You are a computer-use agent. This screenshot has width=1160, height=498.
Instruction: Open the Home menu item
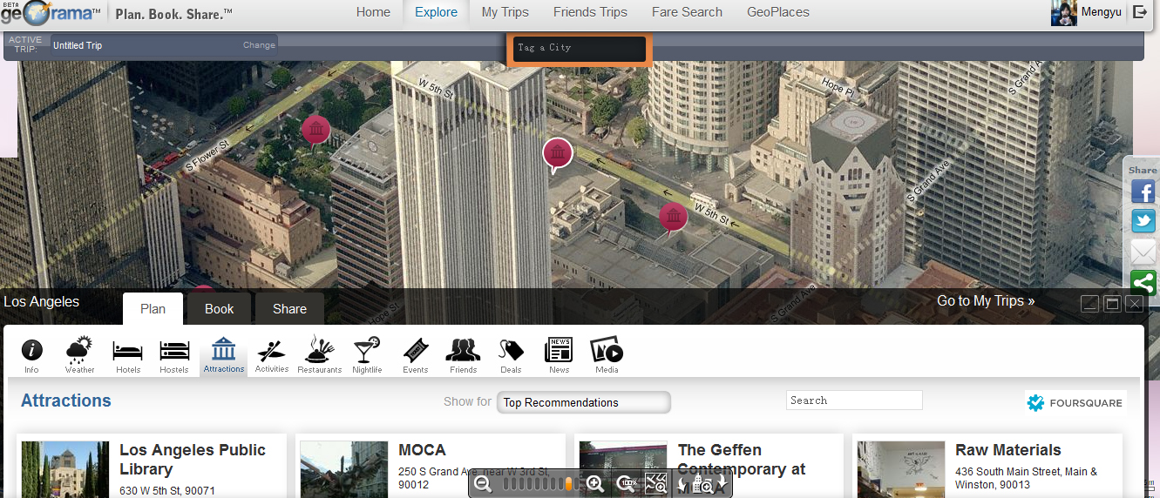373,12
